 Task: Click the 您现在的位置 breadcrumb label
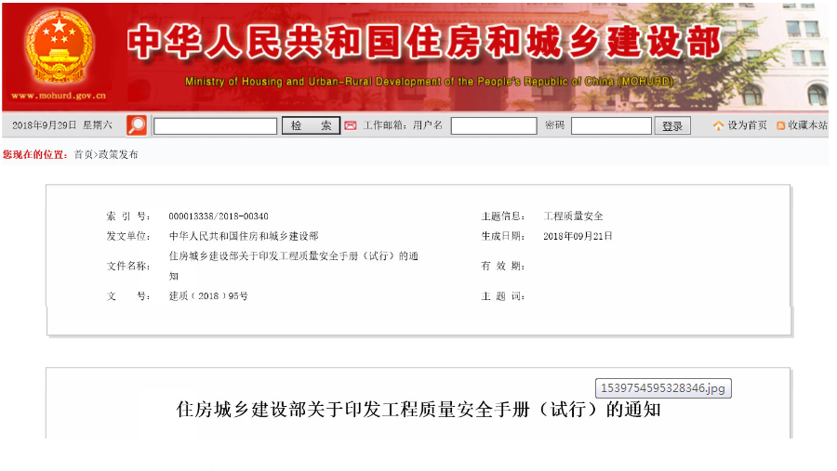[x=35, y=155]
